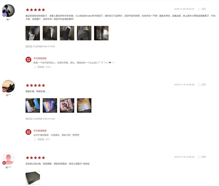
Task: View the black box photo in third review
Action: click(x=33, y=178)
